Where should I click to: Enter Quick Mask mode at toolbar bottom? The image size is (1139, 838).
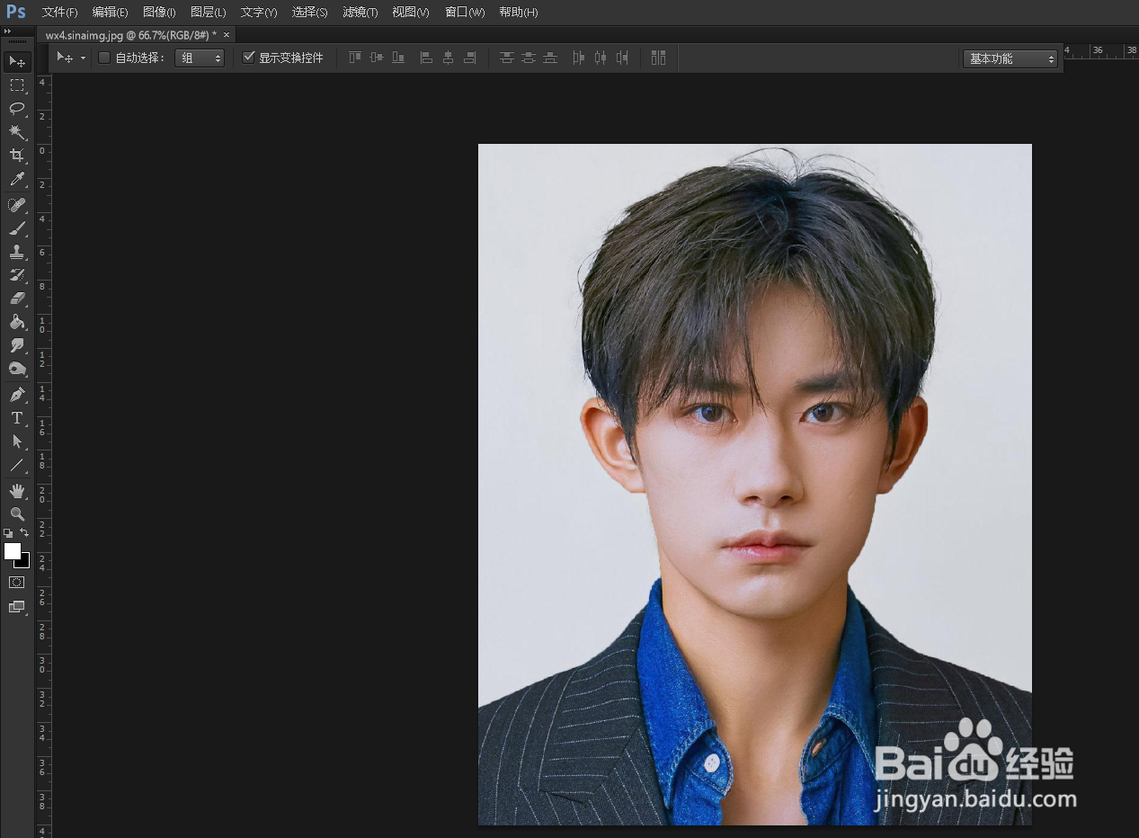pos(16,582)
